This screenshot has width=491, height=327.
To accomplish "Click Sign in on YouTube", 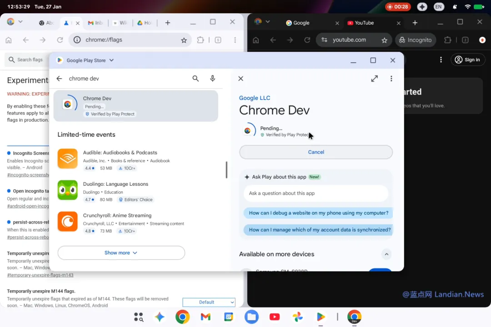I will [468, 59].
